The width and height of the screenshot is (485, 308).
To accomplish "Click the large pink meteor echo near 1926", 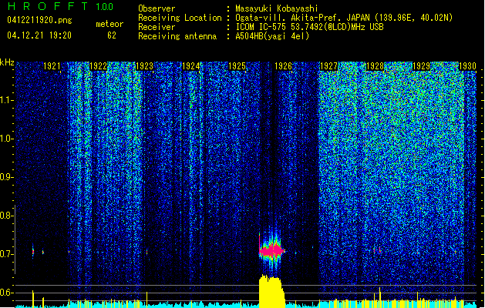I will [x=271, y=250].
